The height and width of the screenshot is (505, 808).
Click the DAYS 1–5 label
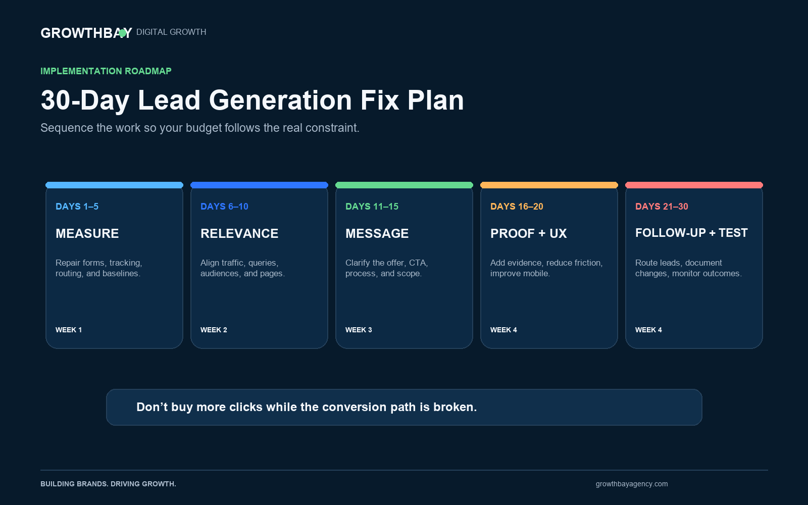click(77, 207)
